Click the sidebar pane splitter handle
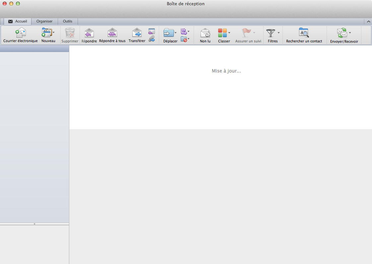372x264 pixels. (x=34, y=224)
